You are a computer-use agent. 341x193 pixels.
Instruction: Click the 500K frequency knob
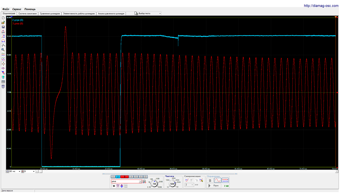tap(172, 184)
